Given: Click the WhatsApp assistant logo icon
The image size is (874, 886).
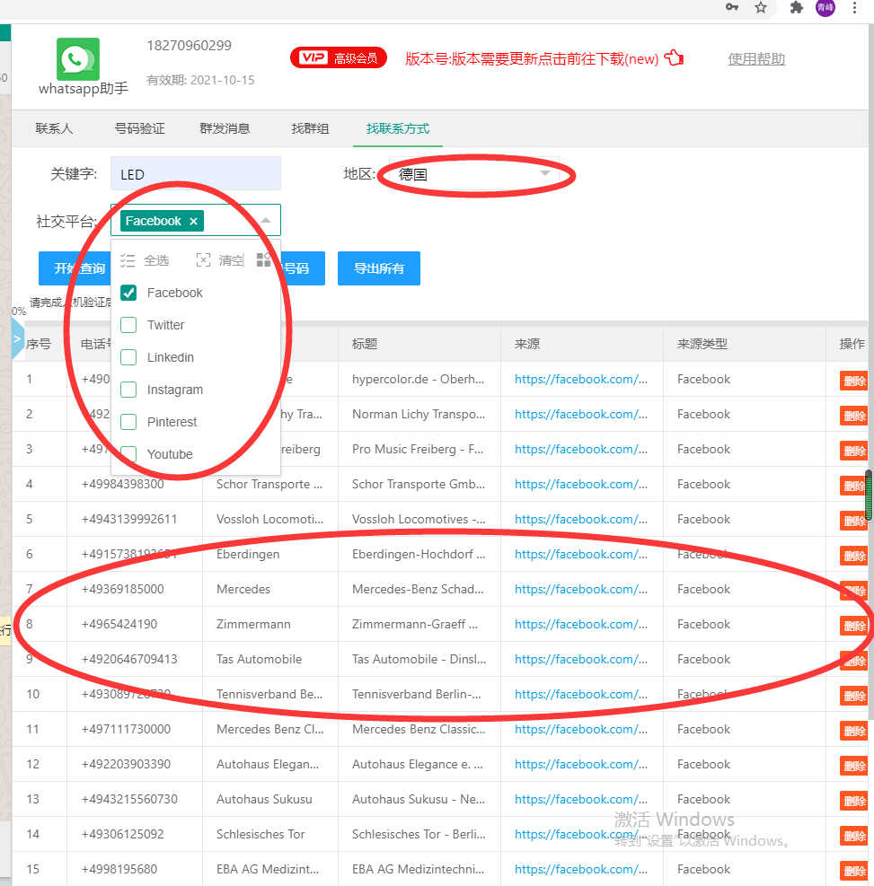Looking at the screenshot, I should click(78, 59).
